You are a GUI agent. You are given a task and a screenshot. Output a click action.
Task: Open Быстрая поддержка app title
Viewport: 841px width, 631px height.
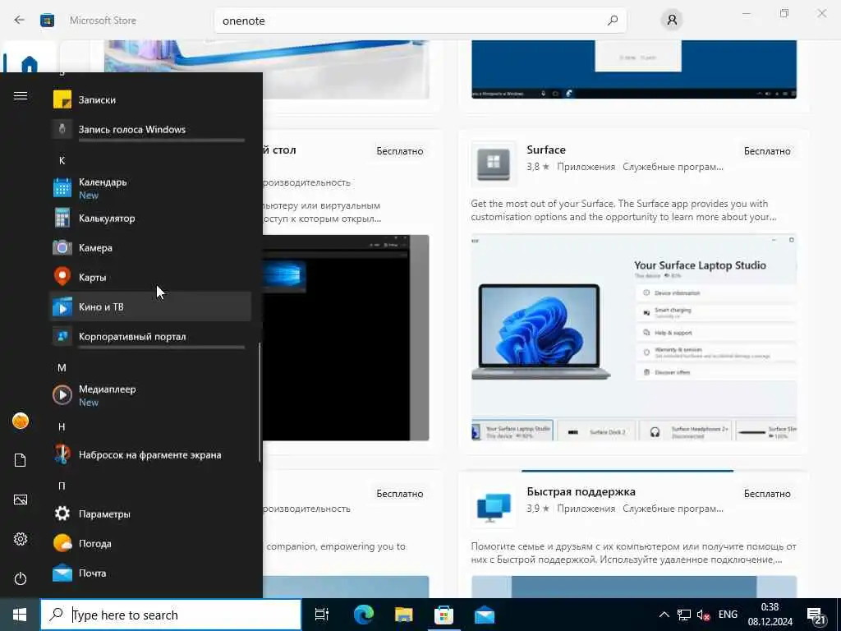coord(581,491)
